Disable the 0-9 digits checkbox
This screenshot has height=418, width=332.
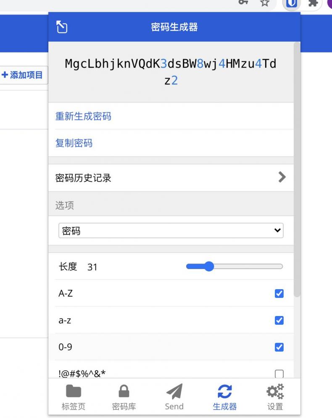[279, 347]
